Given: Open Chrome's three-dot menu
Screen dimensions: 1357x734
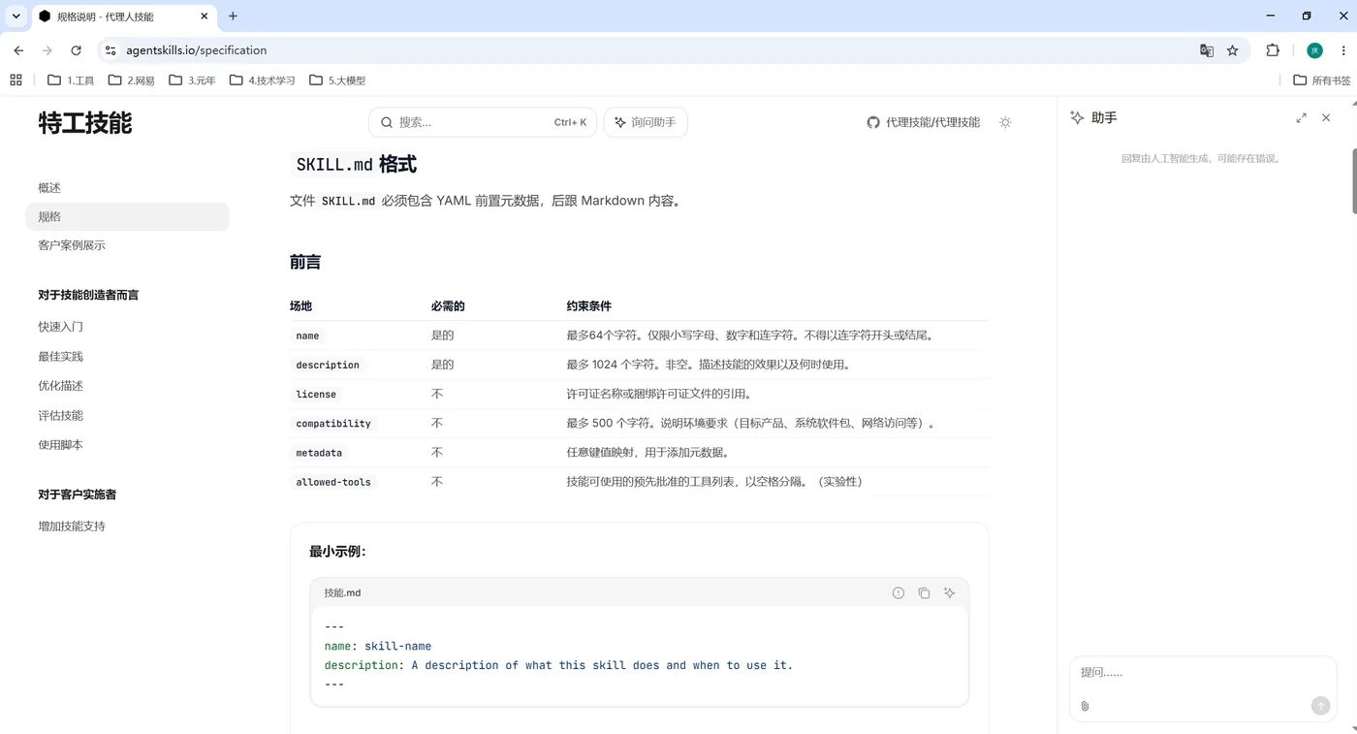Looking at the screenshot, I should (1343, 50).
